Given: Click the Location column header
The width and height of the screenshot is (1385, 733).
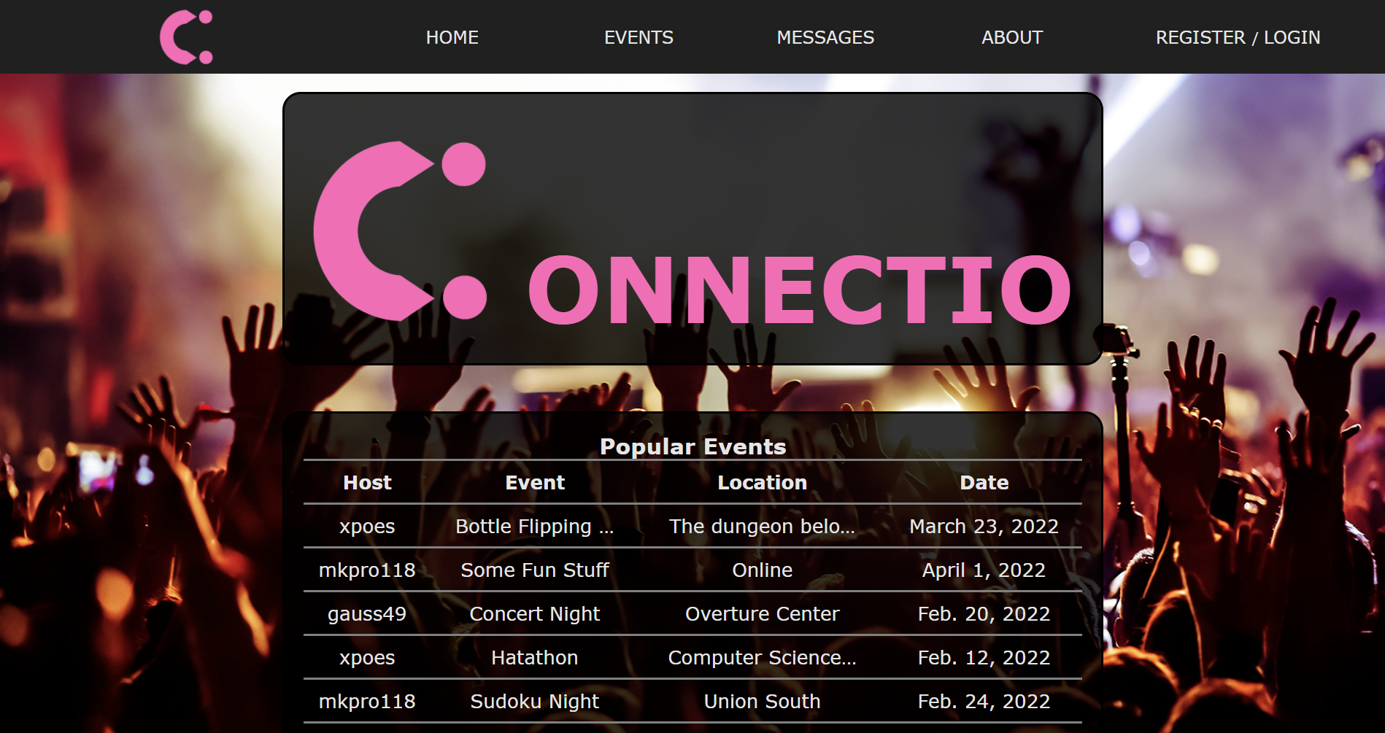Looking at the screenshot, I should click(762, 483).
